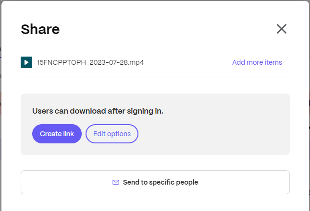Click the 'Users can download after signing in.' text
The width and height of the screenshot is (310, 211).
pyautogui.click(x=98, y=111)
